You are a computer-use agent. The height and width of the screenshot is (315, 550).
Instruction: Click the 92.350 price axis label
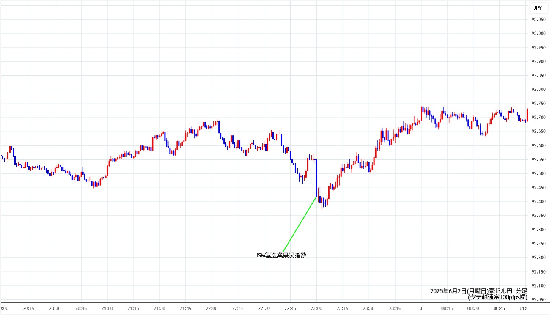click(x=539, y=215)
